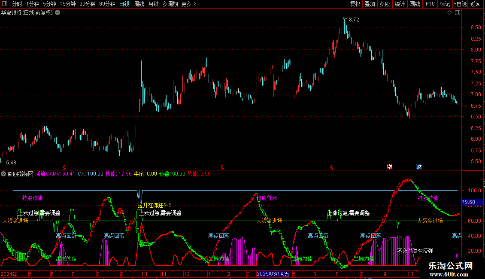Switch to 周线 weekly chart
Screen dimensions: 485x279
pos(139,4)
